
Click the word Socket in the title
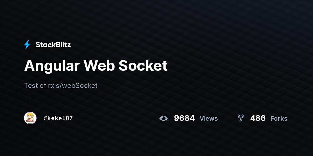pyautogui.click(x=143, y=66)
